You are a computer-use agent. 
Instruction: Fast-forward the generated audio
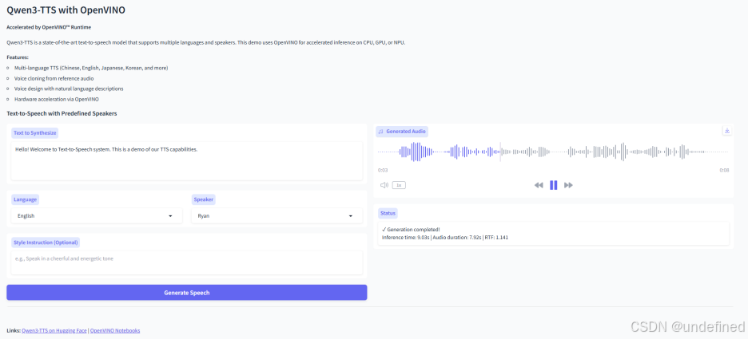(x=568, y=185)
